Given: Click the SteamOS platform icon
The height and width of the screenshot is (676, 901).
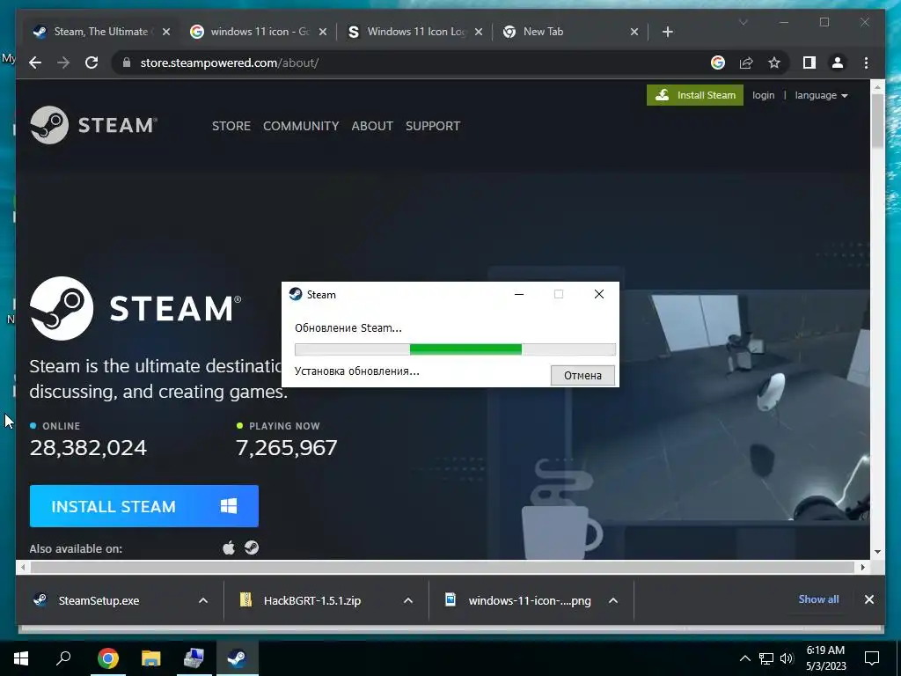Looking at the screenshot, I should [251, 547].
